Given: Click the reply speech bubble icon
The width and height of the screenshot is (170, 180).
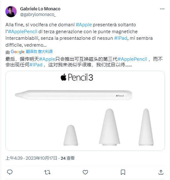Looking at the screenshot, I should [x=10, y=172].
